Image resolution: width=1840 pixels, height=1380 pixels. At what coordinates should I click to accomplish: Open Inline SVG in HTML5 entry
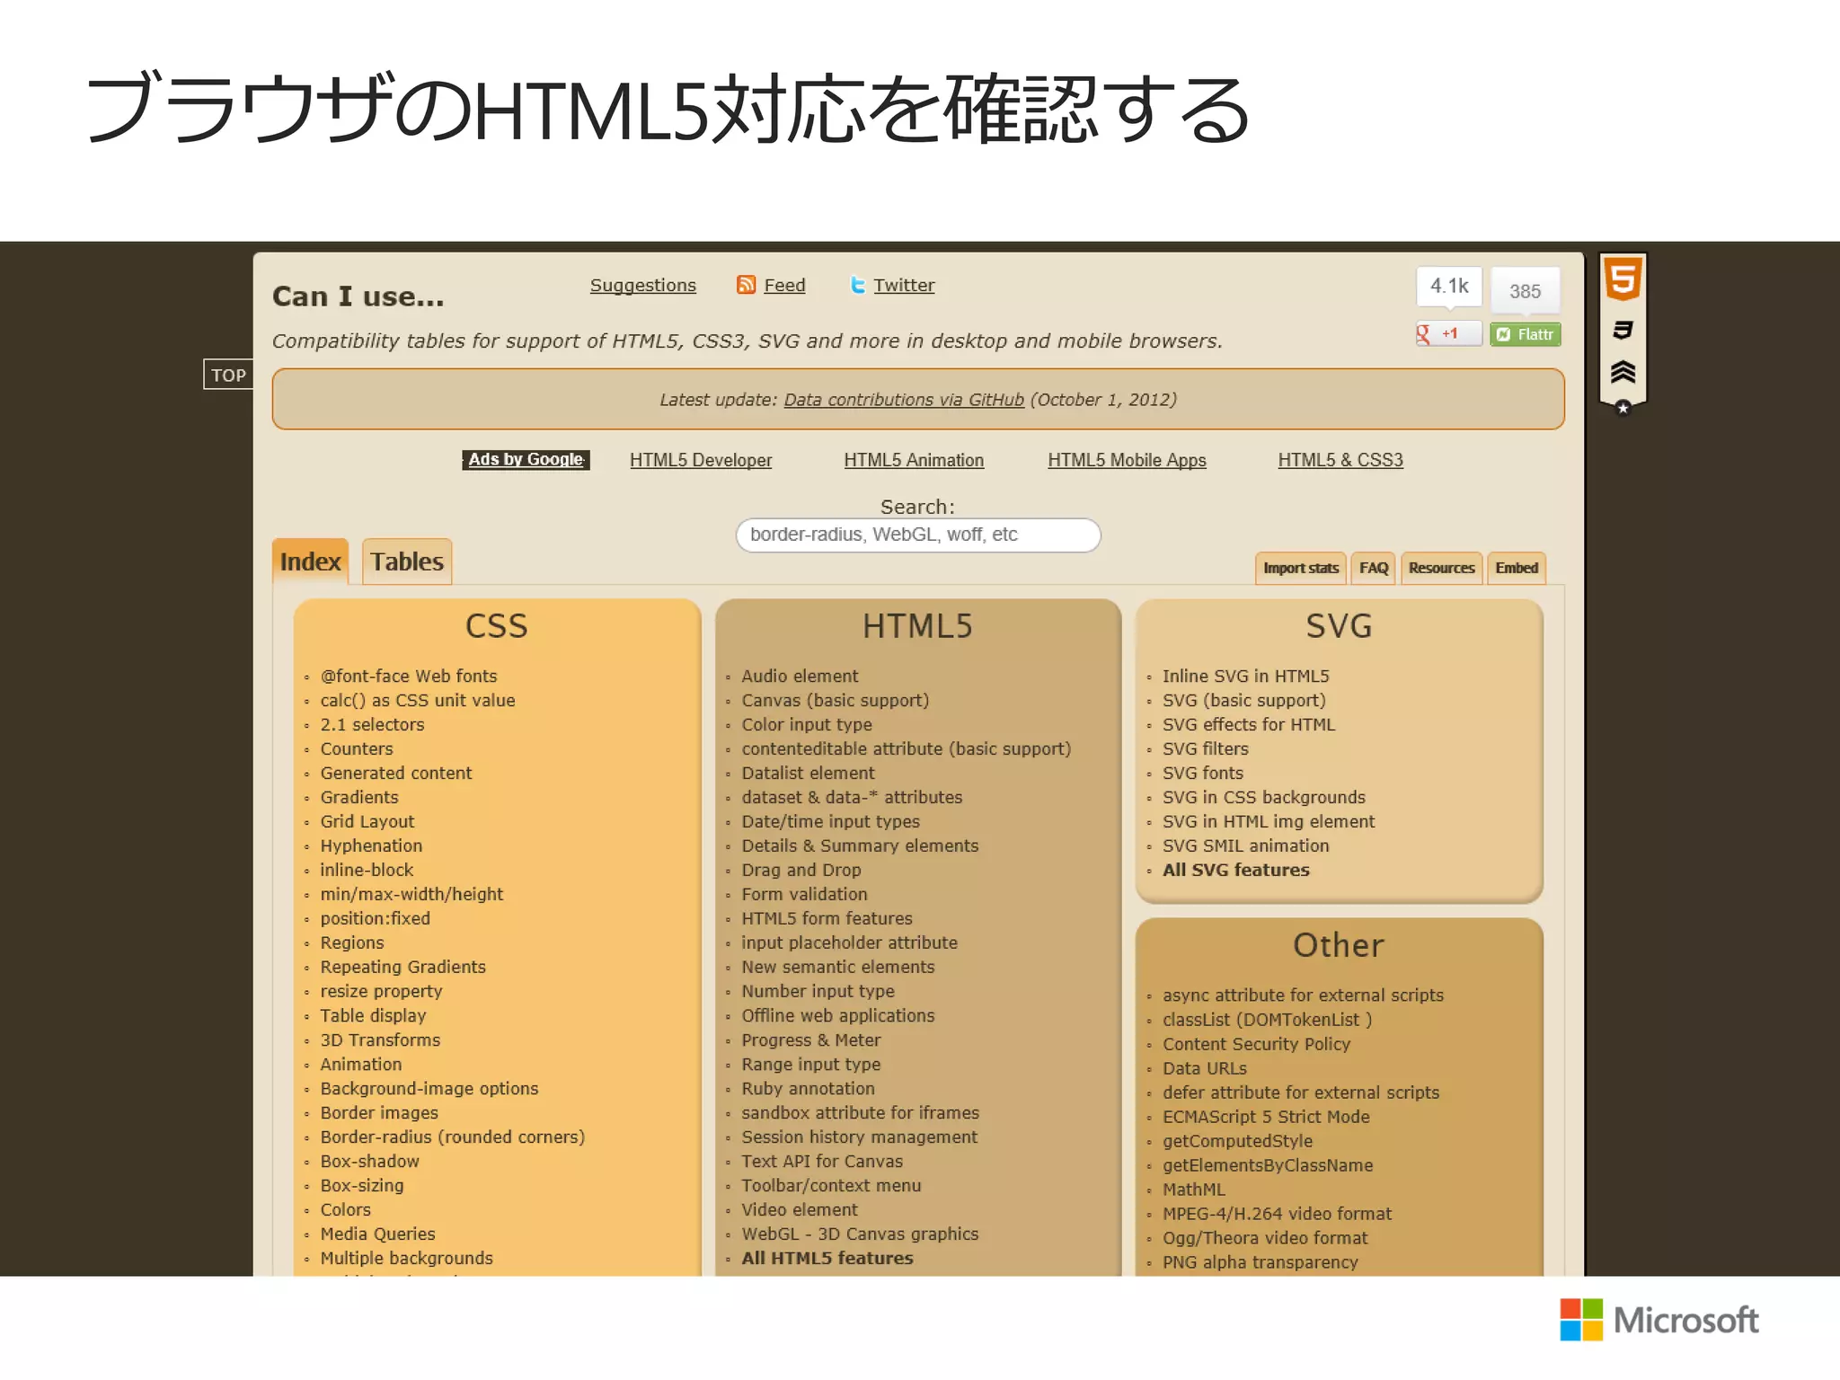coord(1245,676)
